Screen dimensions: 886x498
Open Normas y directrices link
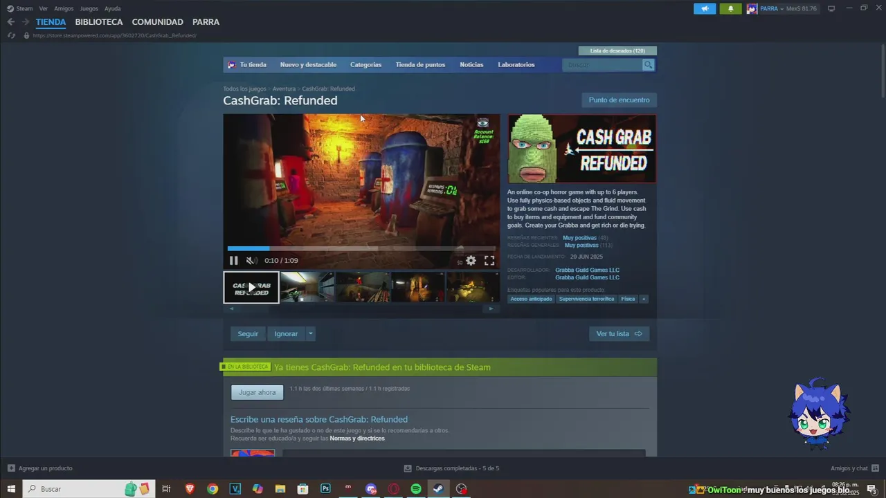pyautogui.click(x=357, y=439)
